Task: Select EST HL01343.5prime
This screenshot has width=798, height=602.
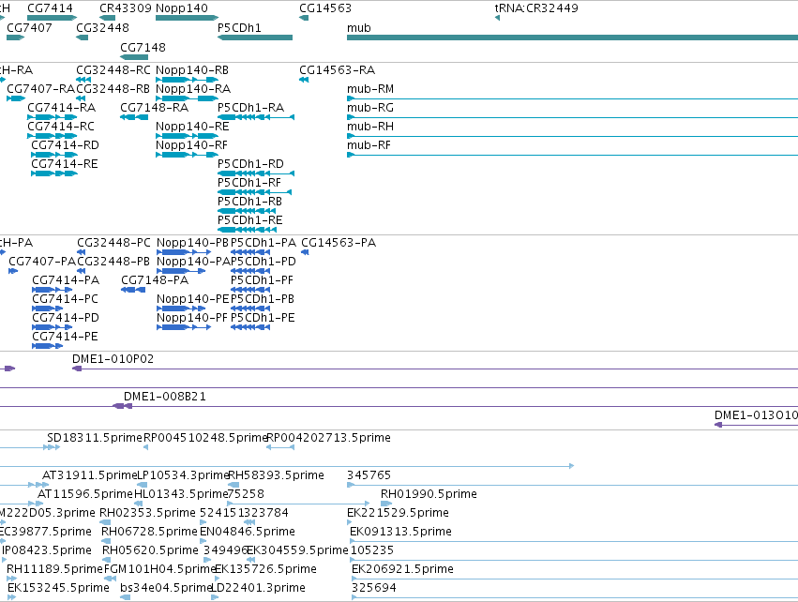Action: click(139, 504)
